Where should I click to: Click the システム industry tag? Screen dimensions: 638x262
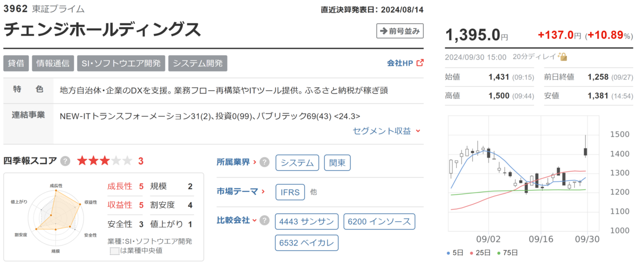pos(298,163)
